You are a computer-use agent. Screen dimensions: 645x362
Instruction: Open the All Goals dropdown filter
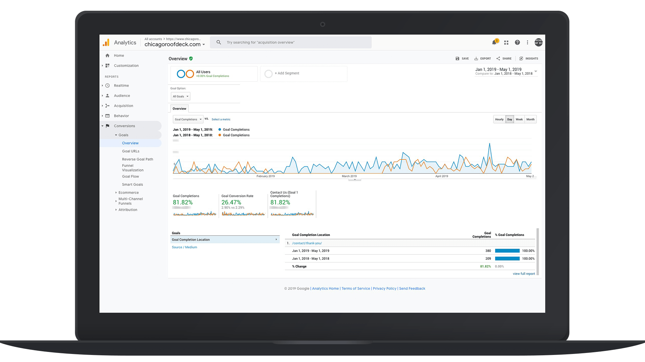click(180, 96)
